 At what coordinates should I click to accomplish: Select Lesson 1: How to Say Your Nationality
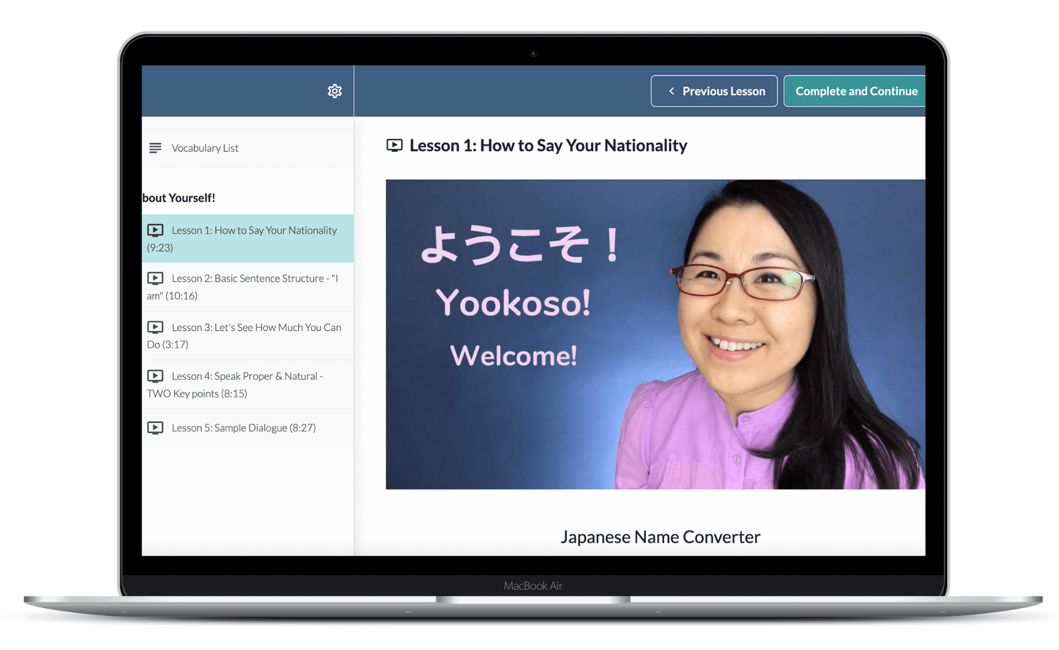point(248,238)
